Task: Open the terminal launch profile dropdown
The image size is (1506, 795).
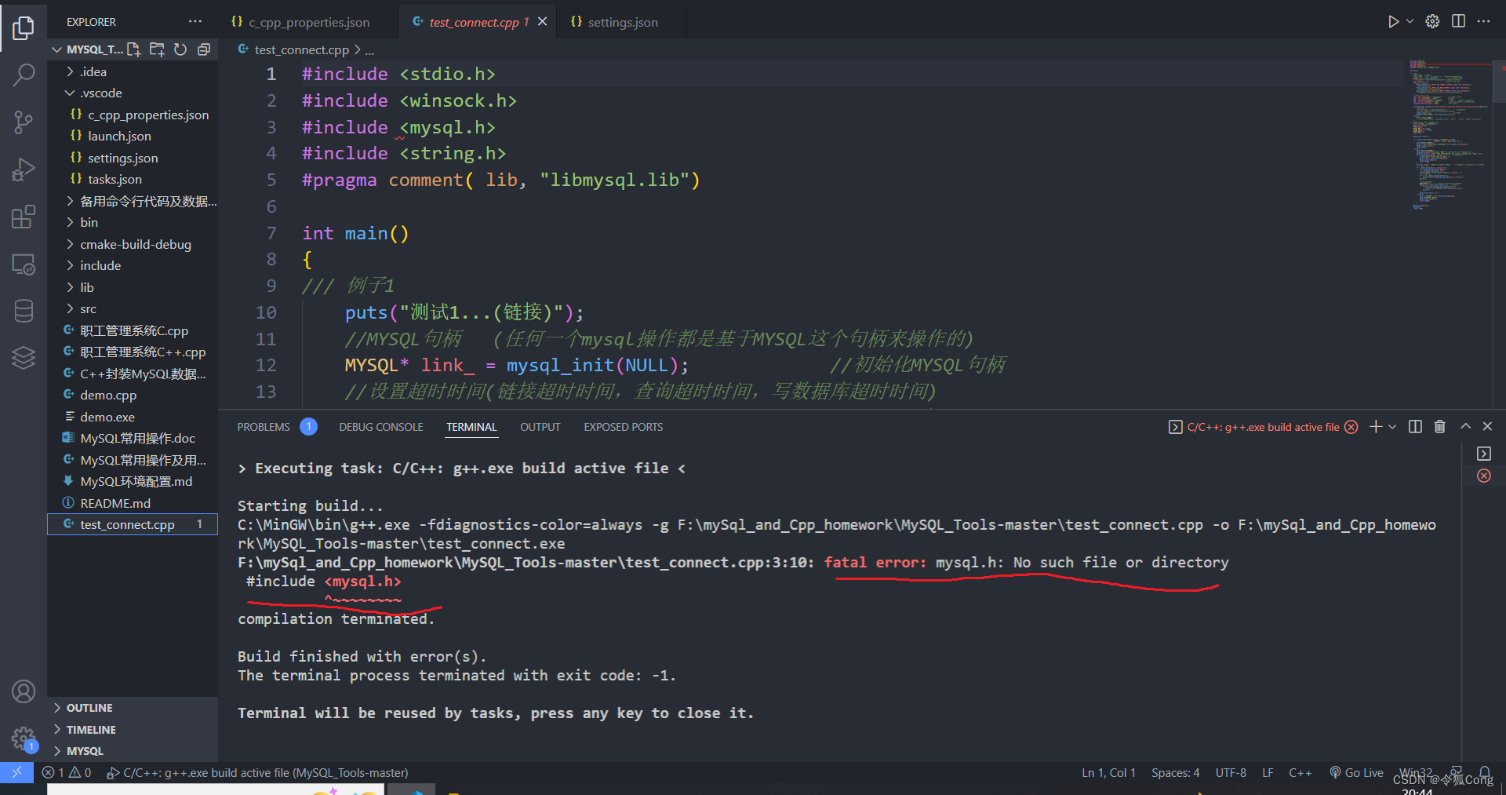Action: point(1392,426)
